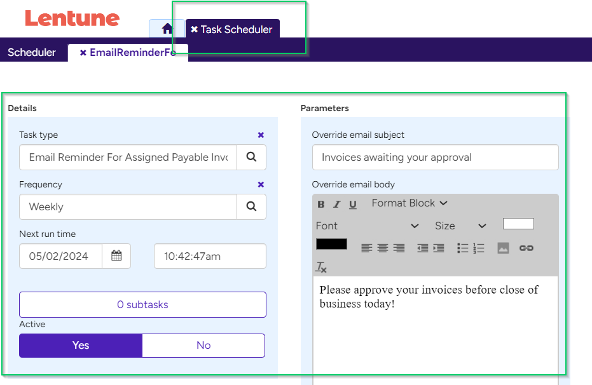Set Active to No
The height and width of the screenshot is (385, 592).
click(203, 346)
